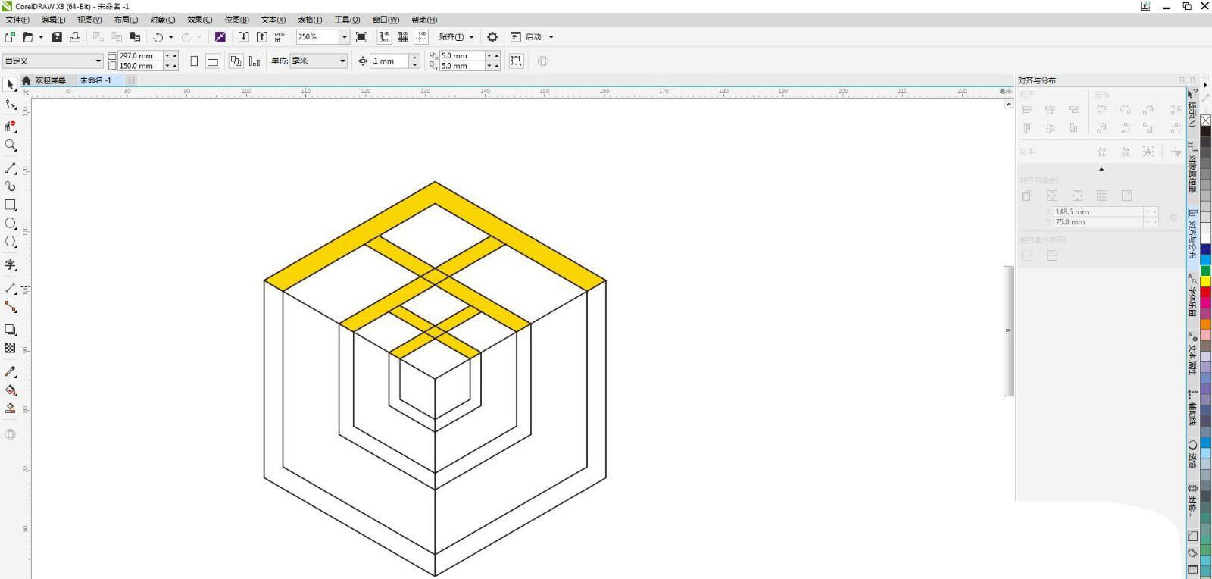Viewport: 1212px width, 579px height.
Task: Open the Options gear icon
Action: (492, 37)
